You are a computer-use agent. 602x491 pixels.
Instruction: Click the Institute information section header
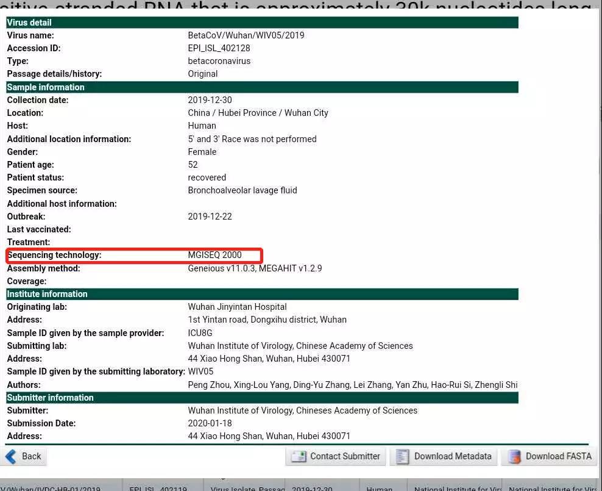[262, 294]
